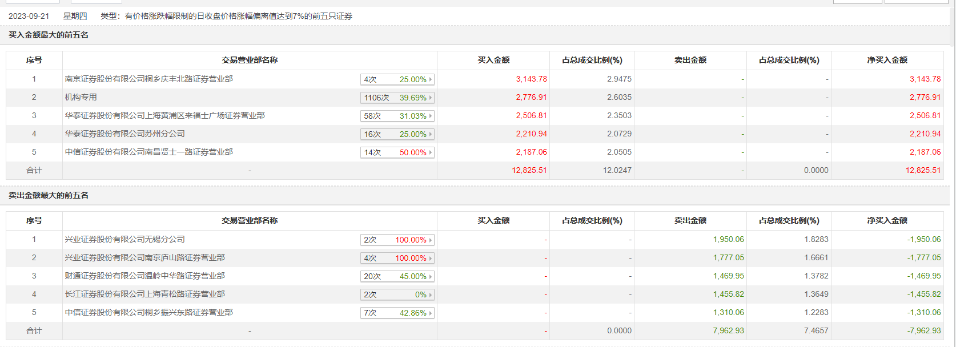956x347 pixels.
Task: Open the 2次 0% badge for 长江证券上海青松路
Action: [x=397, y=295]
